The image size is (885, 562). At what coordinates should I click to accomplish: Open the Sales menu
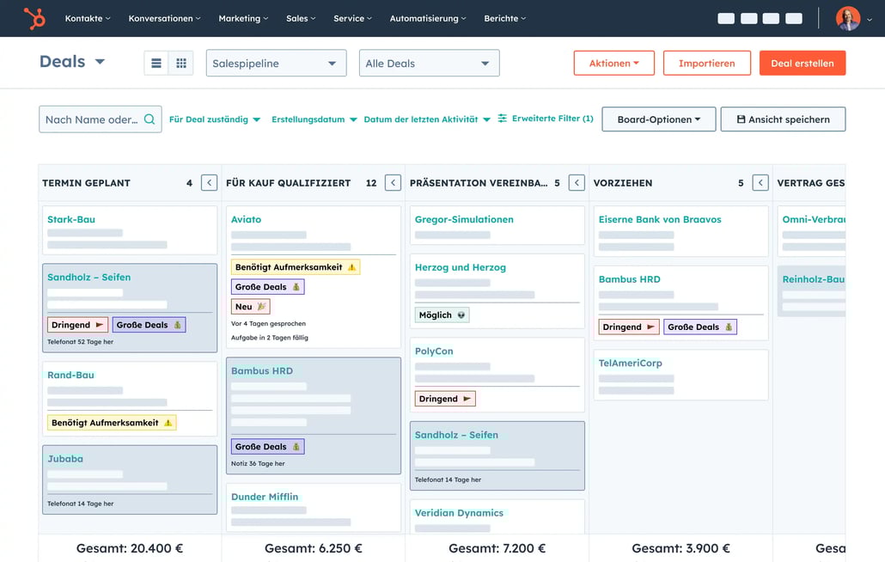pos(300,17)
